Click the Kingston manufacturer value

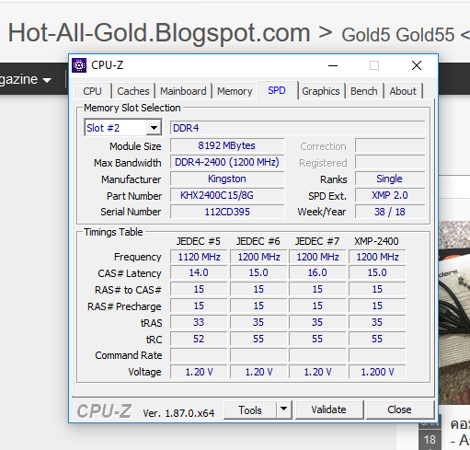pos(227,179)
